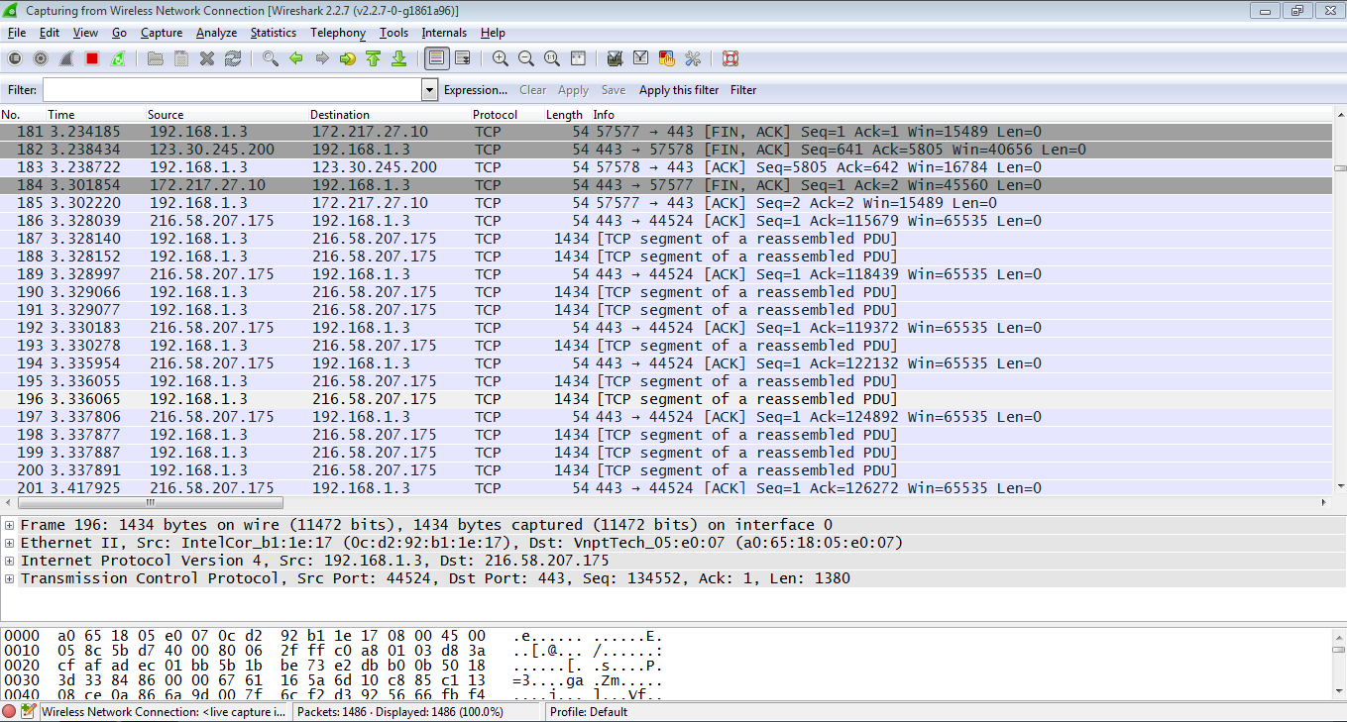The height and width of the screenshot is (722, 1347).
Task: Reset text to normal size 1:1
Action: (552, 58)
